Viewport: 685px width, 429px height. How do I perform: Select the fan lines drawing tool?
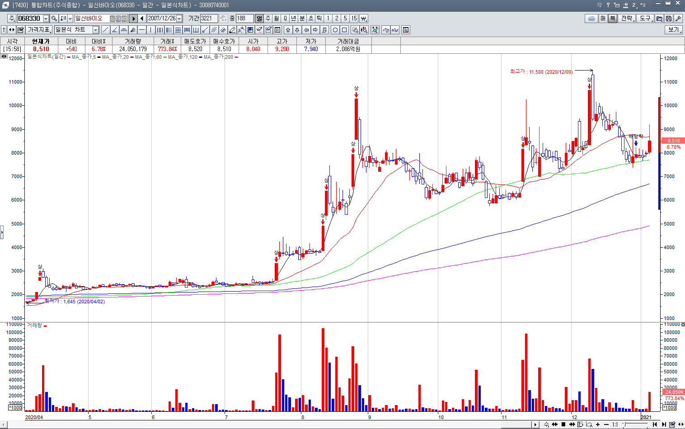pos(133,30)
